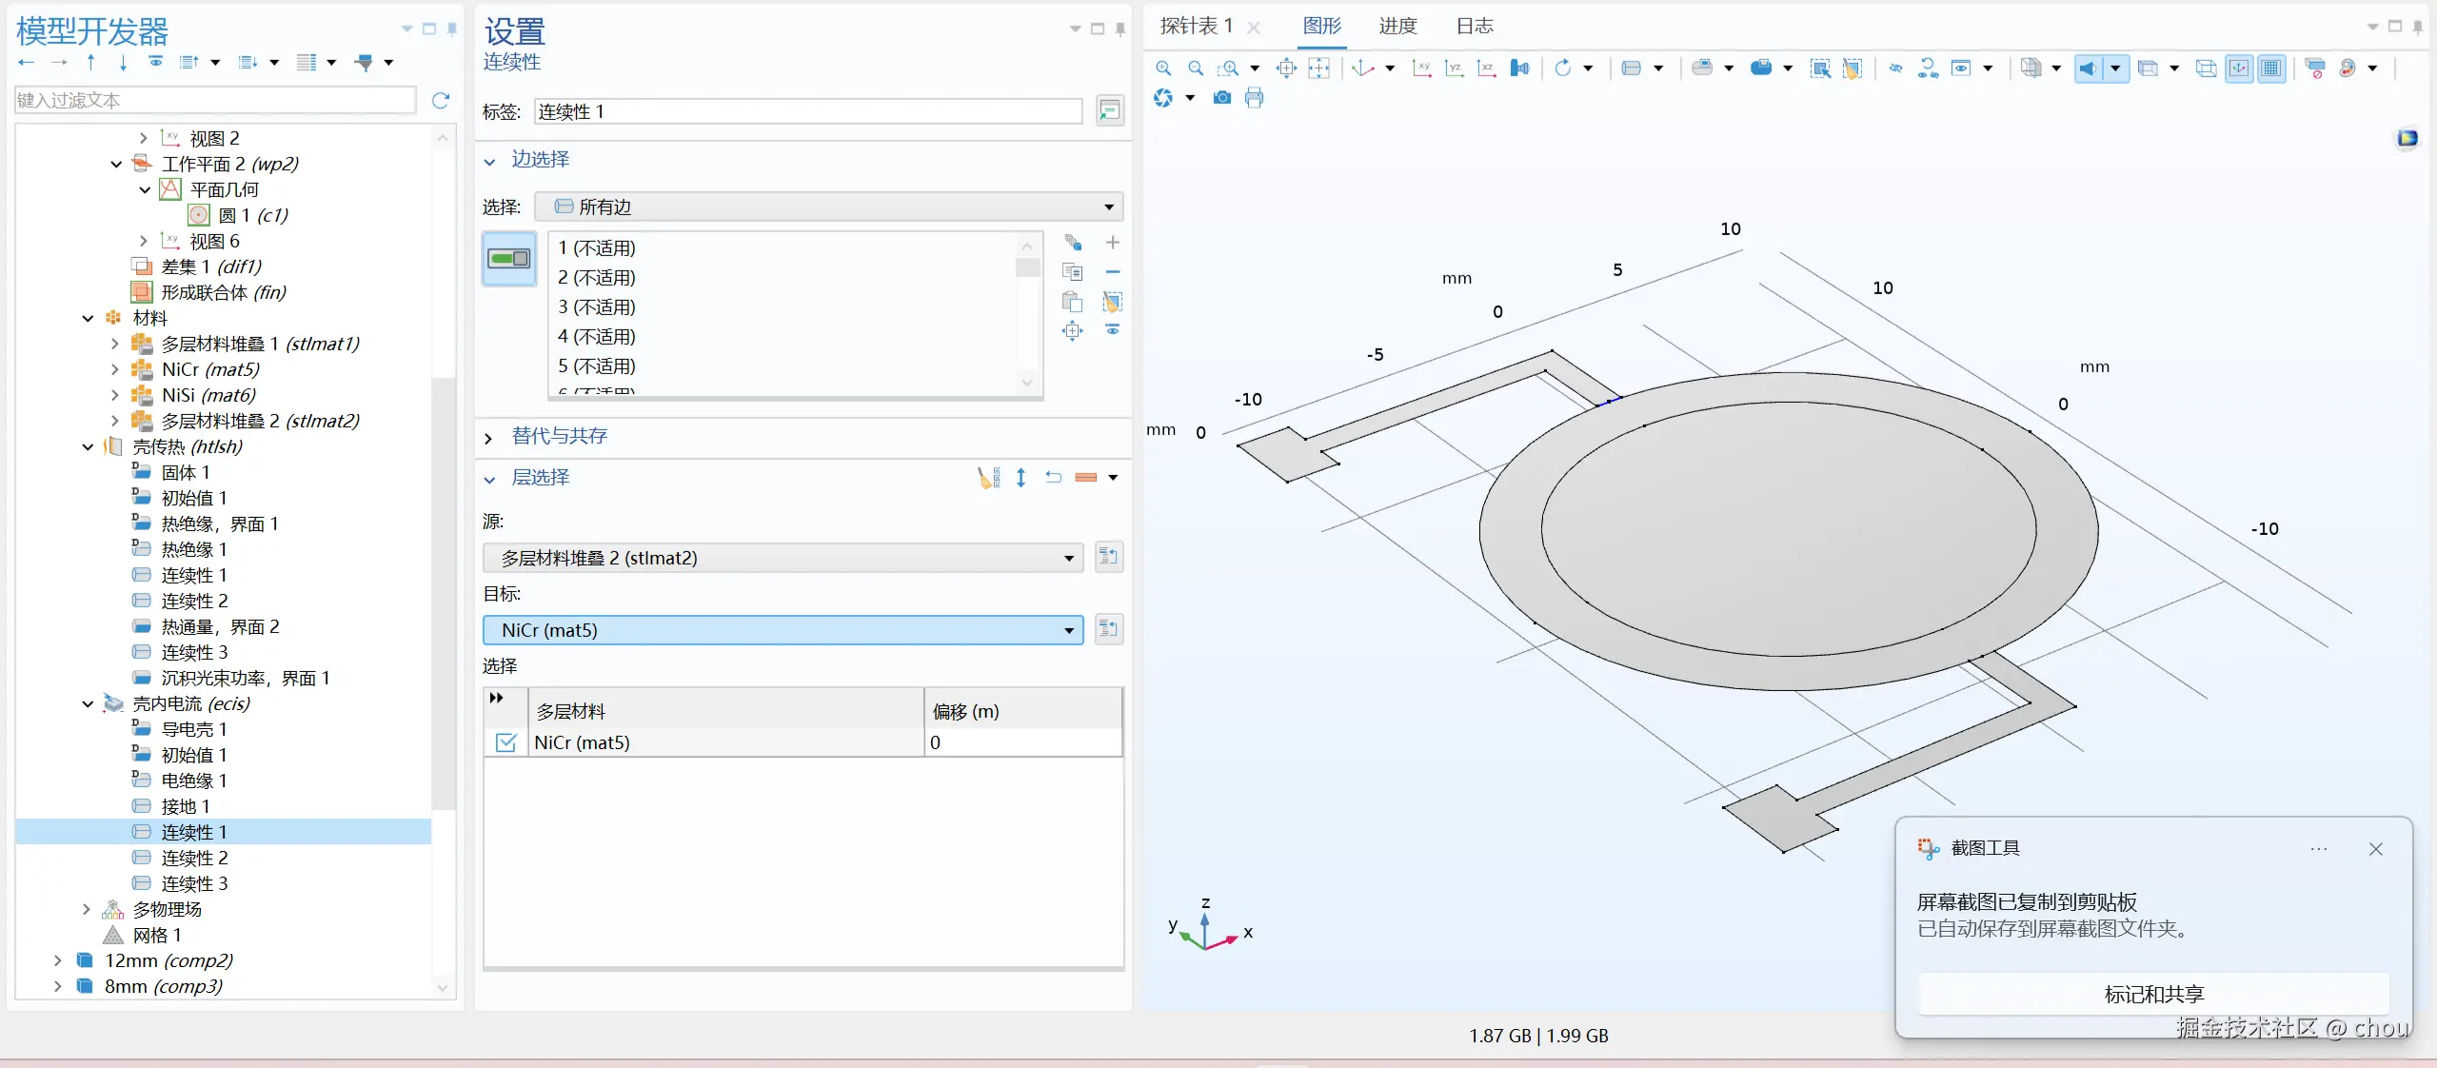Click the reset hiding icon
Screen dimensions: 2437x1068
(1928, 68)
